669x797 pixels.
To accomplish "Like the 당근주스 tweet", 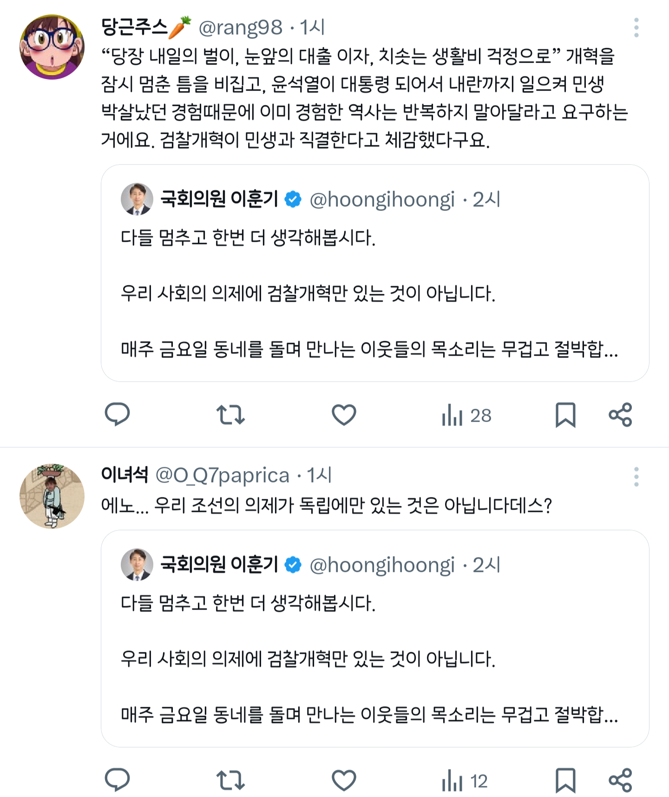I will (x=344, y=414).
